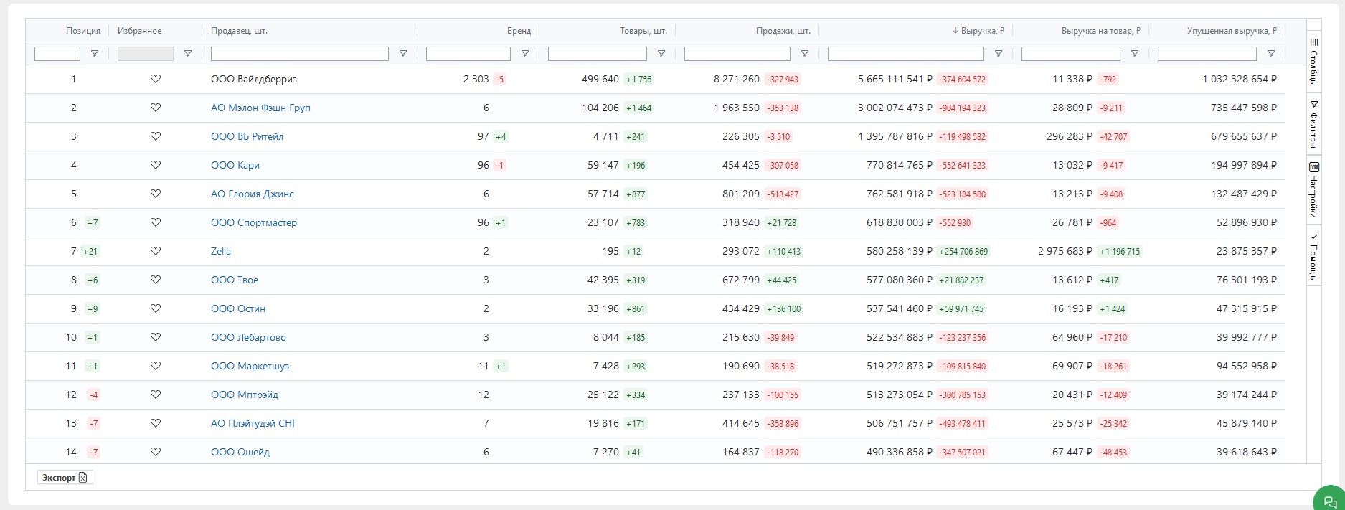The height and width of the screenshot is (510, 1345).
Task: Sort by Товары, шт. column header
Action: pos(643,31)
